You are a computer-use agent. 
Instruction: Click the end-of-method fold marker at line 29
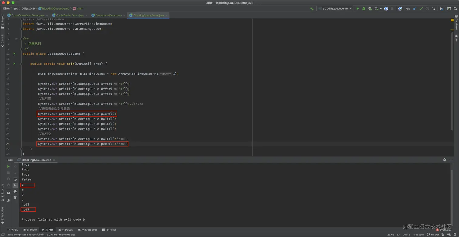click(x=21, y=149)
